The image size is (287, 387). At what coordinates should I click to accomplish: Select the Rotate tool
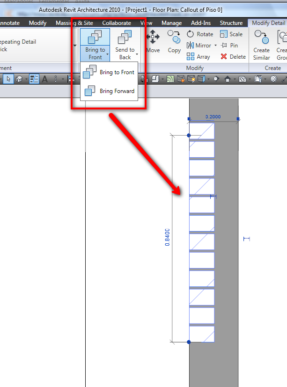200,34
